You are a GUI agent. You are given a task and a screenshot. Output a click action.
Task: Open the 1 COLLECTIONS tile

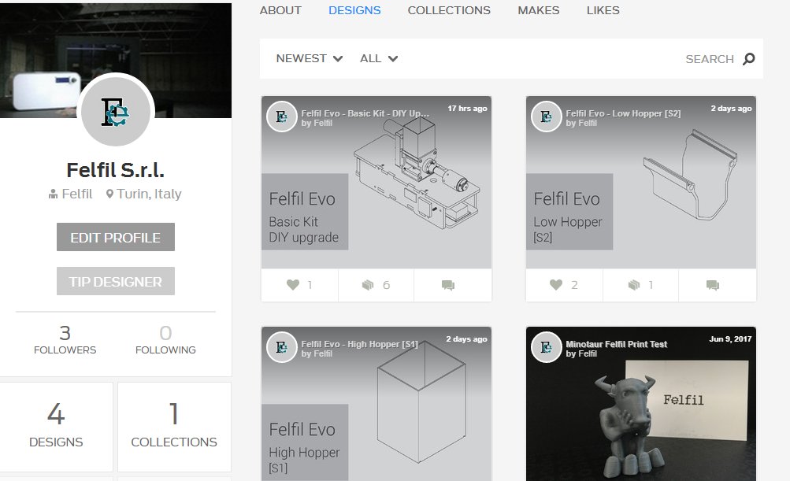(174, 427)
